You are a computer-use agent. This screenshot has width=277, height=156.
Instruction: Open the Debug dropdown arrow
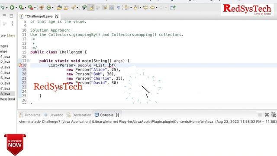click(7, 8)
